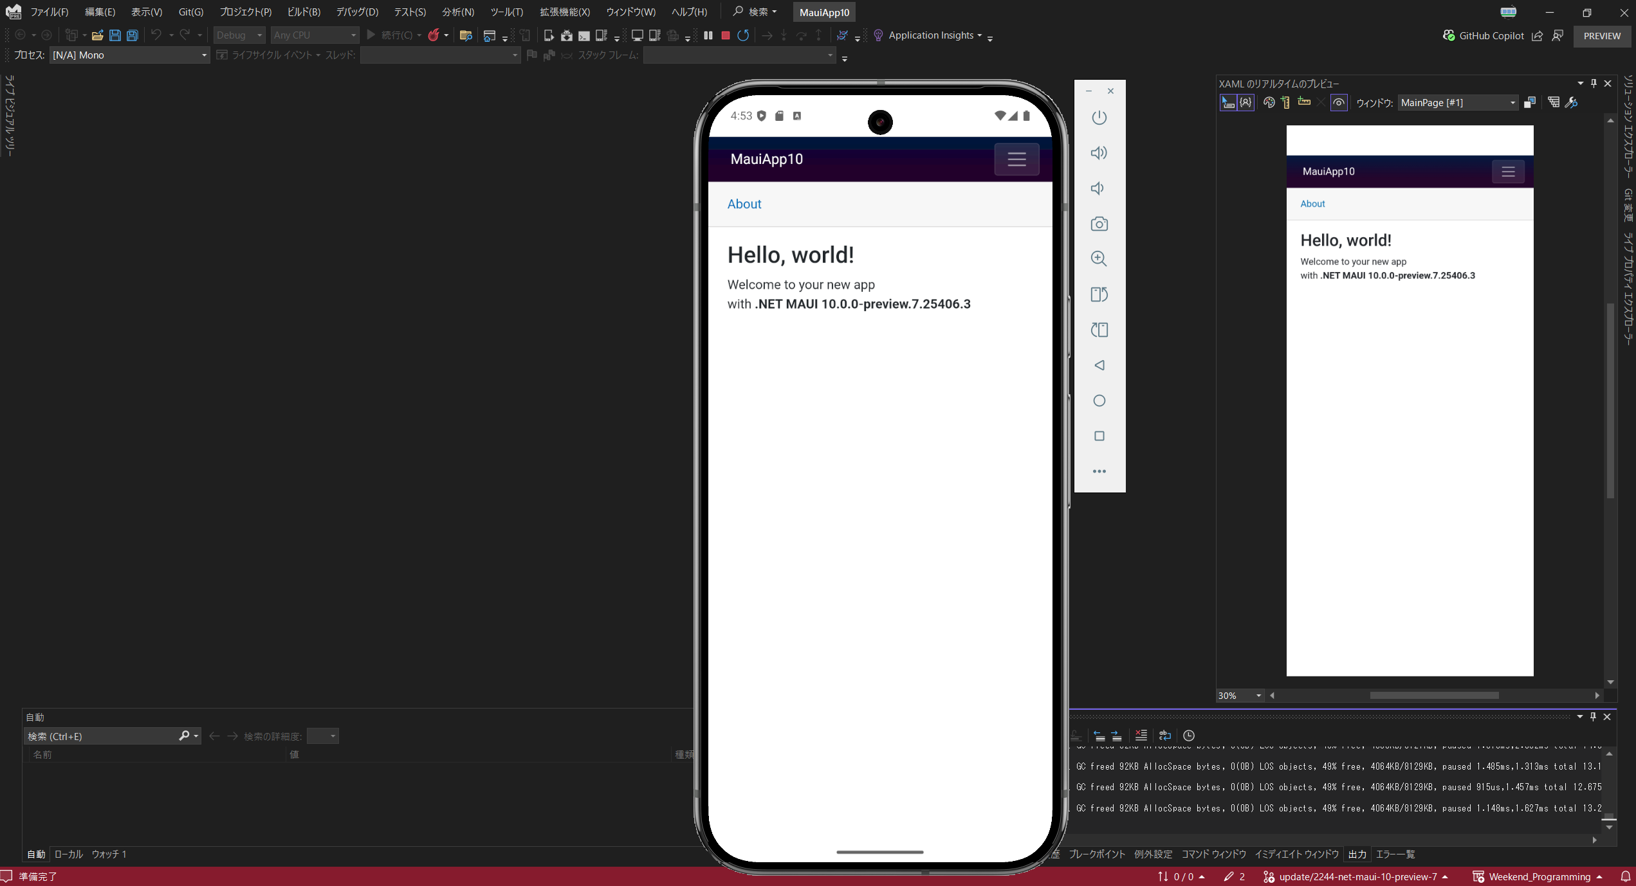
Task: Open the file icon in the toolbar
Action: coord(97,35)
